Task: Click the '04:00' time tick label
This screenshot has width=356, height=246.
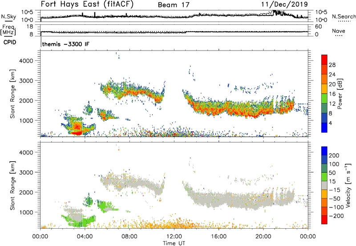Action: pos(85,237)
